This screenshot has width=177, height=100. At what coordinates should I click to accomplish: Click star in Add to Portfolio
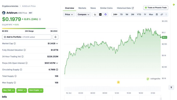tap(5, 37)
